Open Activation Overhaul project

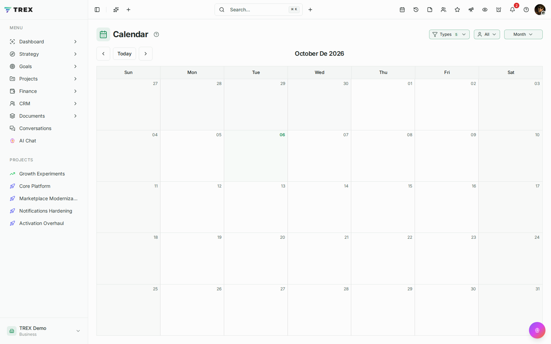[44, 223]
